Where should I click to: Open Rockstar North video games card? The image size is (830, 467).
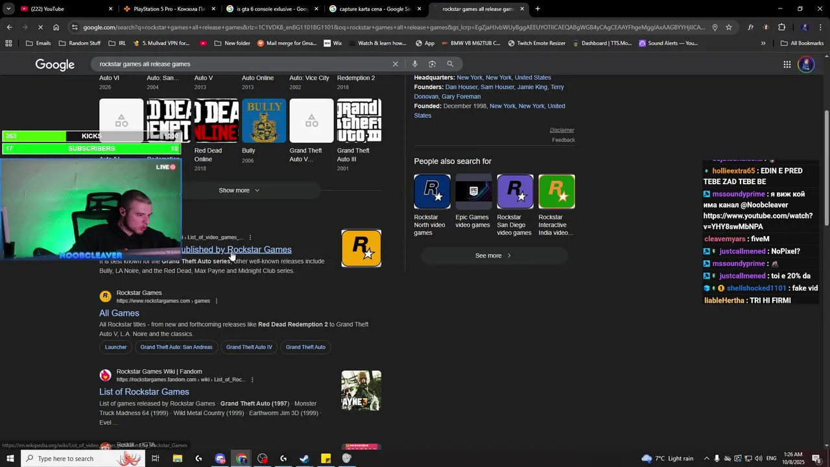(x=432, y=206)
